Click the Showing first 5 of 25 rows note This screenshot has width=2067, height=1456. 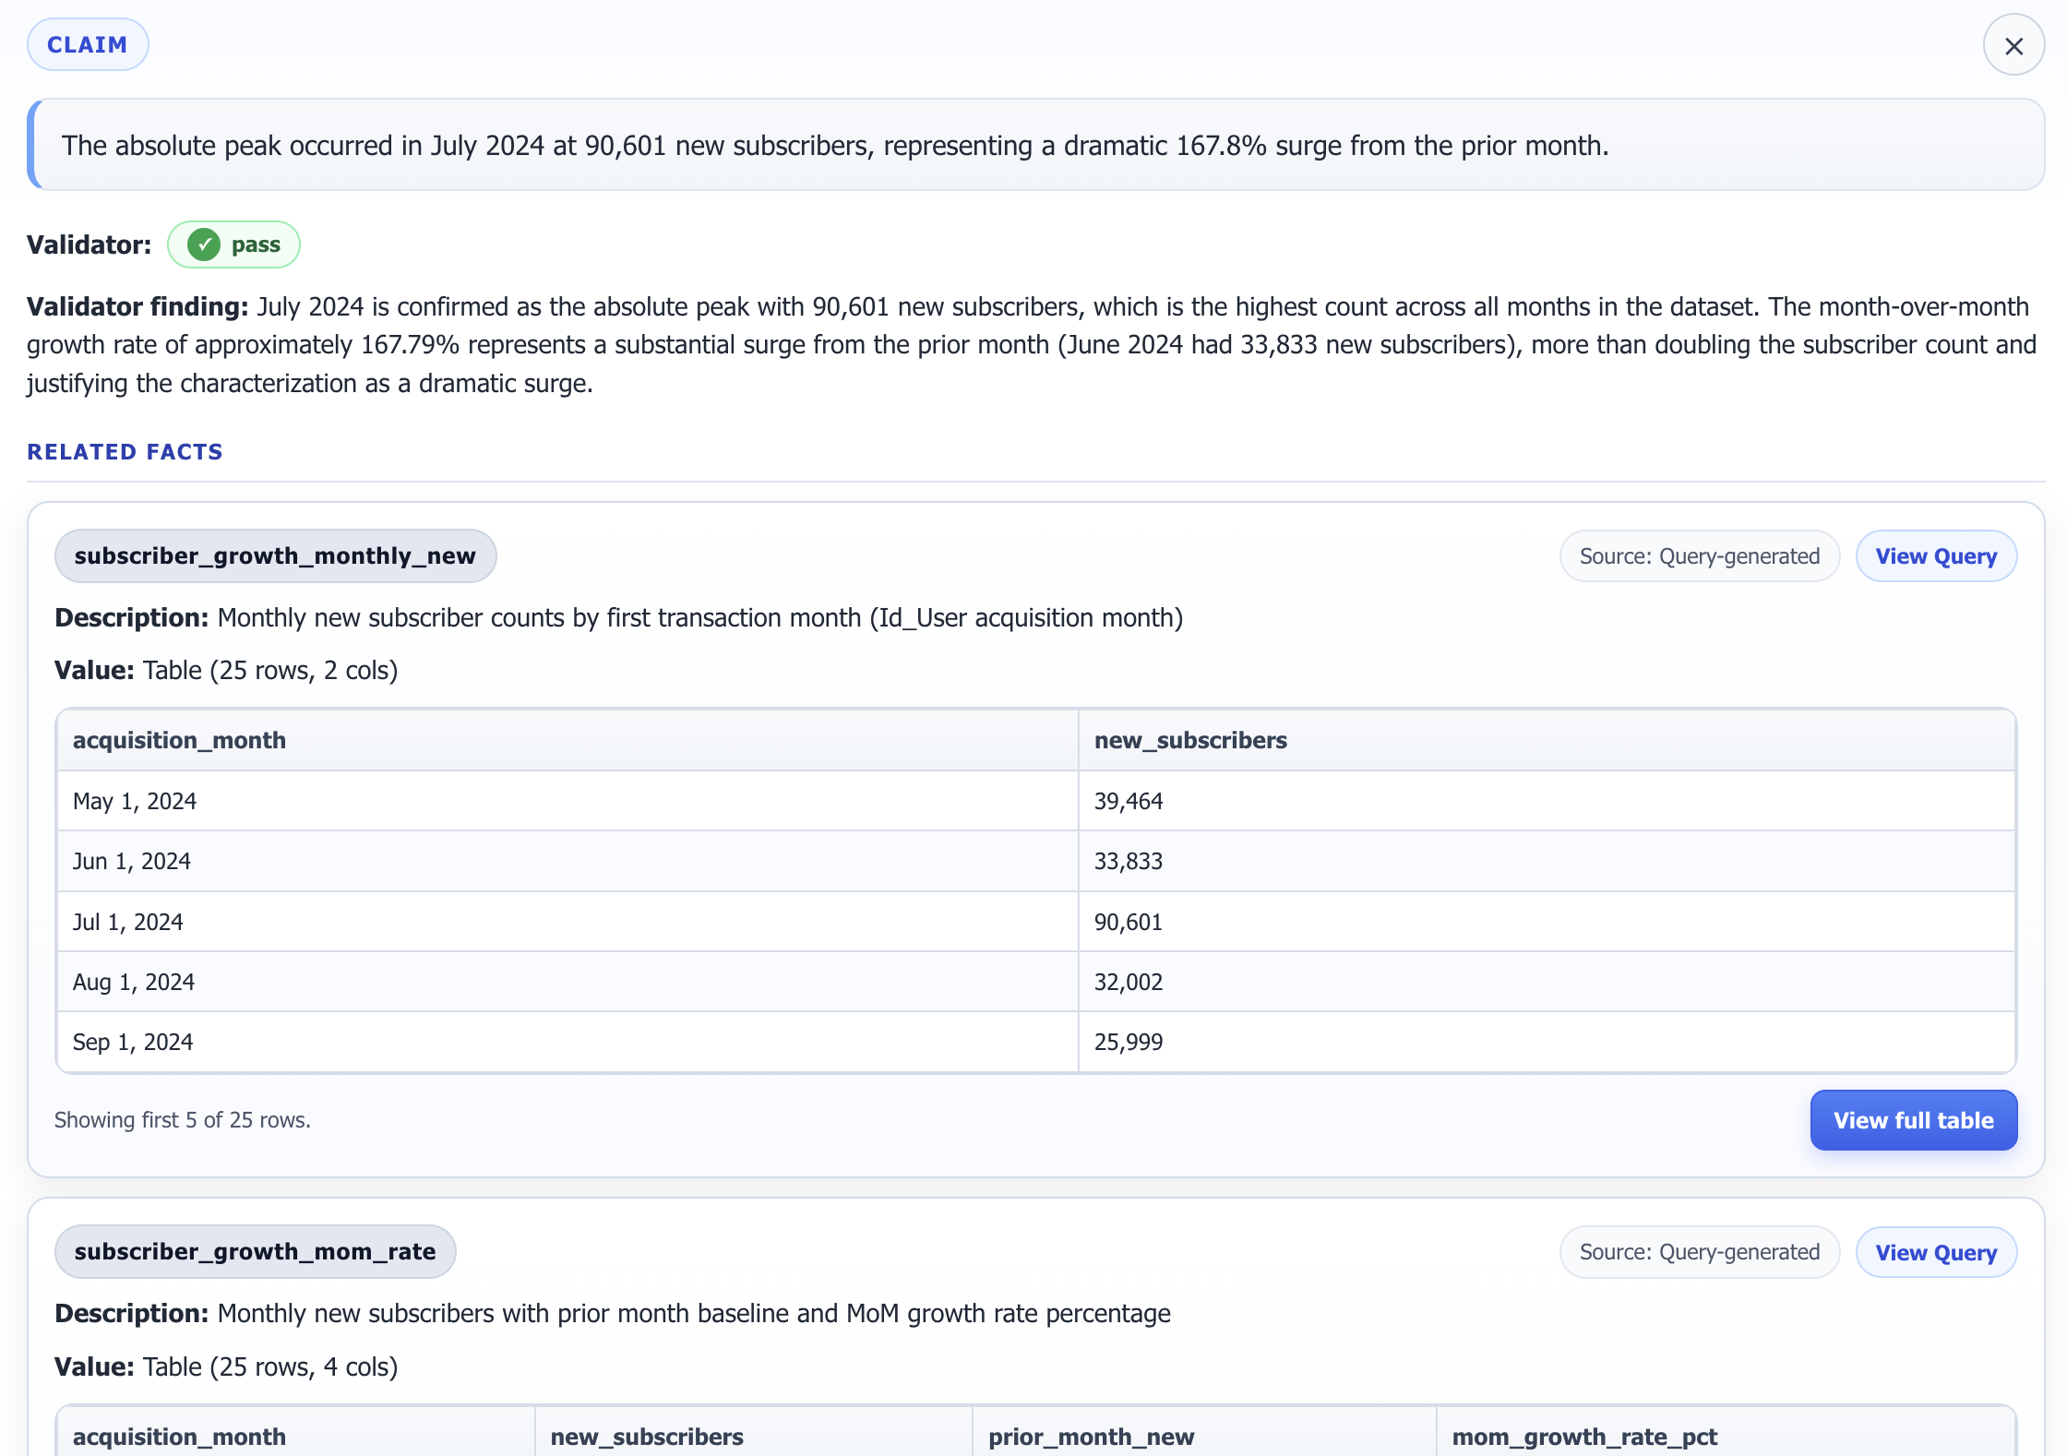pos(183,1120)
